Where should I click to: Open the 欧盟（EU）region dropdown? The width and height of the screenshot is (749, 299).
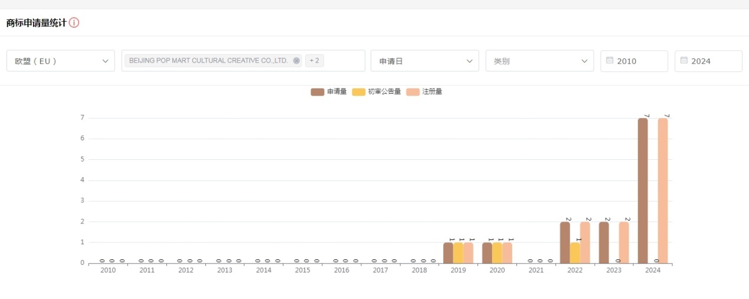click(61, 61)
